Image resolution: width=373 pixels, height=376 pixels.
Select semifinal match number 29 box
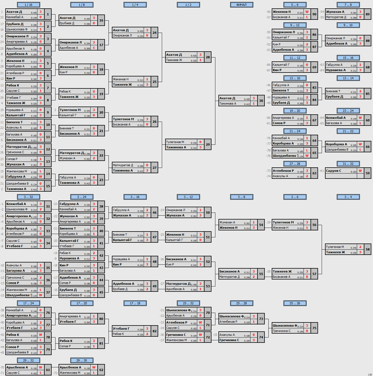[208, 144]
